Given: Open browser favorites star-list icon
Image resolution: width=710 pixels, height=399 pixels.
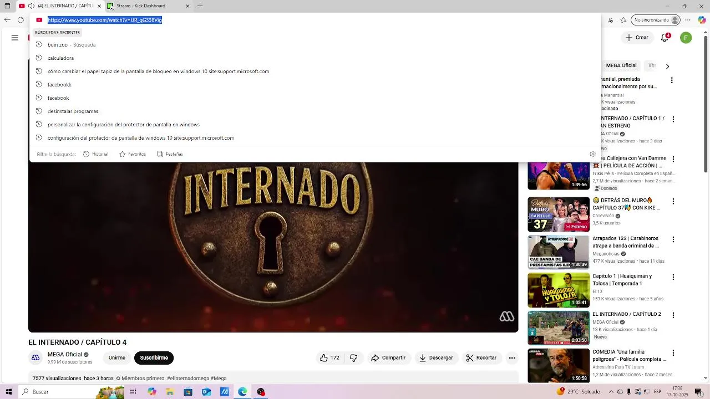Looking at the screenshot, I should (x=623, y=20).
